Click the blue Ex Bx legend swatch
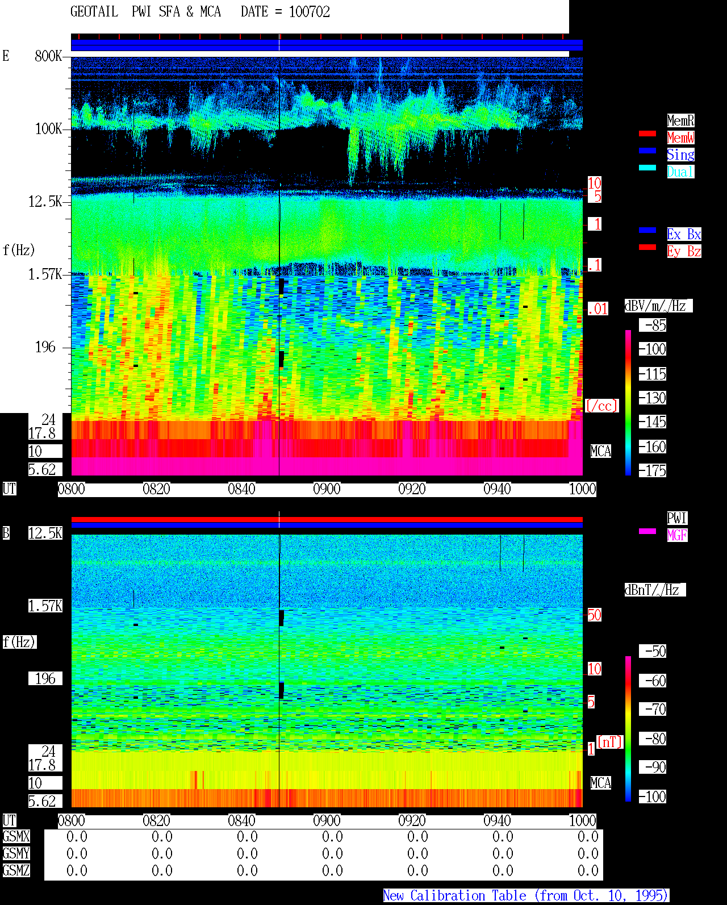Screen dimensions: 727x905 coord(647,230)
